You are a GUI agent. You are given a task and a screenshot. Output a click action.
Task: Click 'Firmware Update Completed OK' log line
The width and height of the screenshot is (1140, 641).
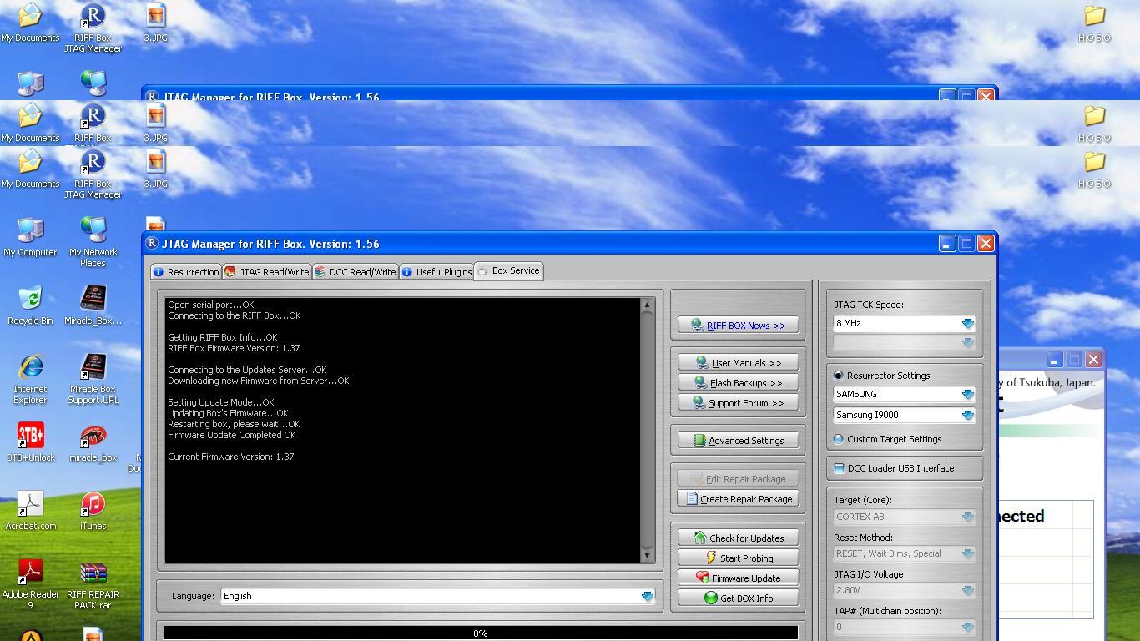tap(232, 435)
